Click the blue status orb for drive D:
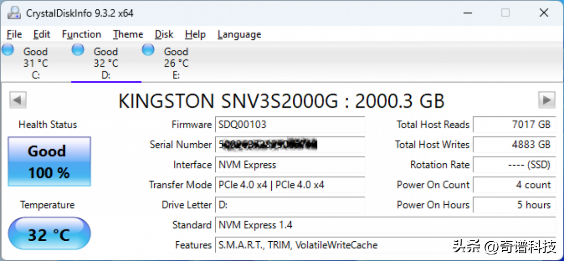564x261 pixels. (78, 49)
